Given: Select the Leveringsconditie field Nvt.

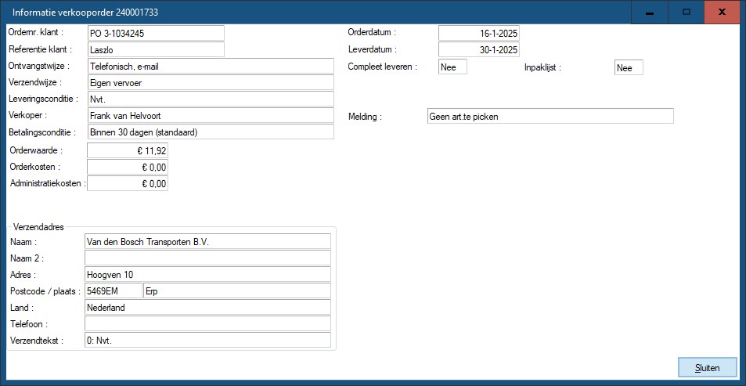Looking at the screenshot, I should [211, 99].
